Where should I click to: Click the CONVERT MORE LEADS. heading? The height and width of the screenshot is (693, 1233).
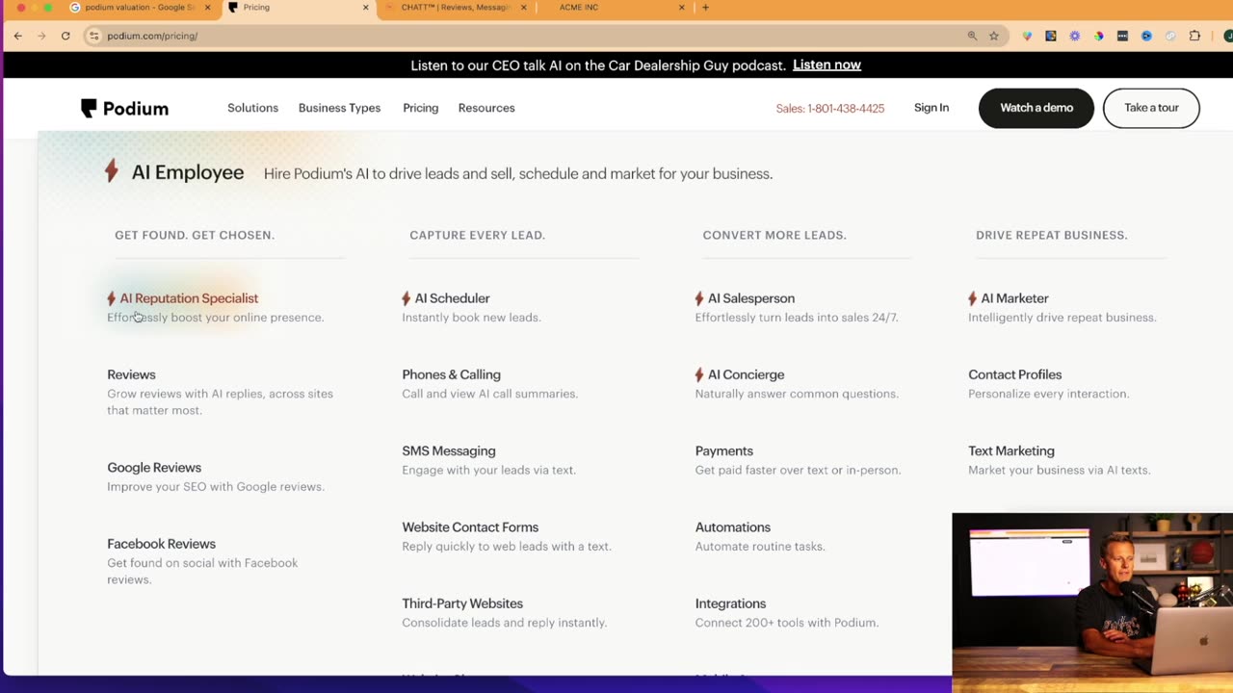(x=774, y=235)
